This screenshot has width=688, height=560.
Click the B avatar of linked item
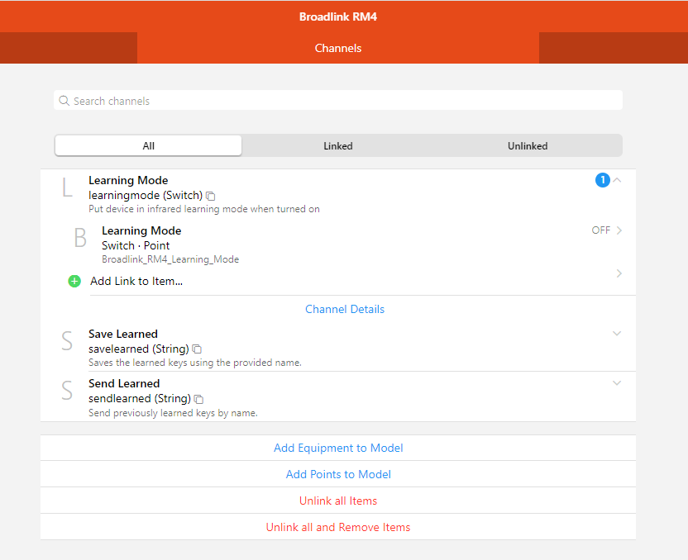coord(80,238)
